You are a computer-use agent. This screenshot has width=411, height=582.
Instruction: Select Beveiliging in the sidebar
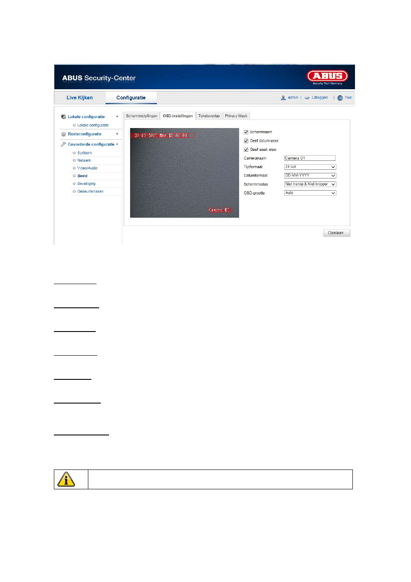click(x=86, y=184)
